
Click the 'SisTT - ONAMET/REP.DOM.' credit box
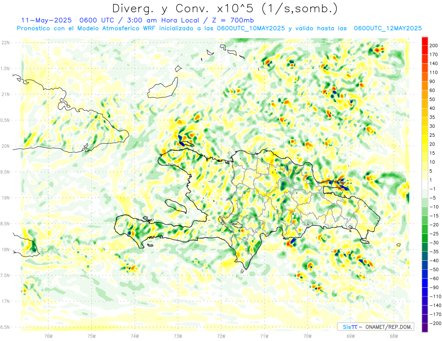click(376, 327)
